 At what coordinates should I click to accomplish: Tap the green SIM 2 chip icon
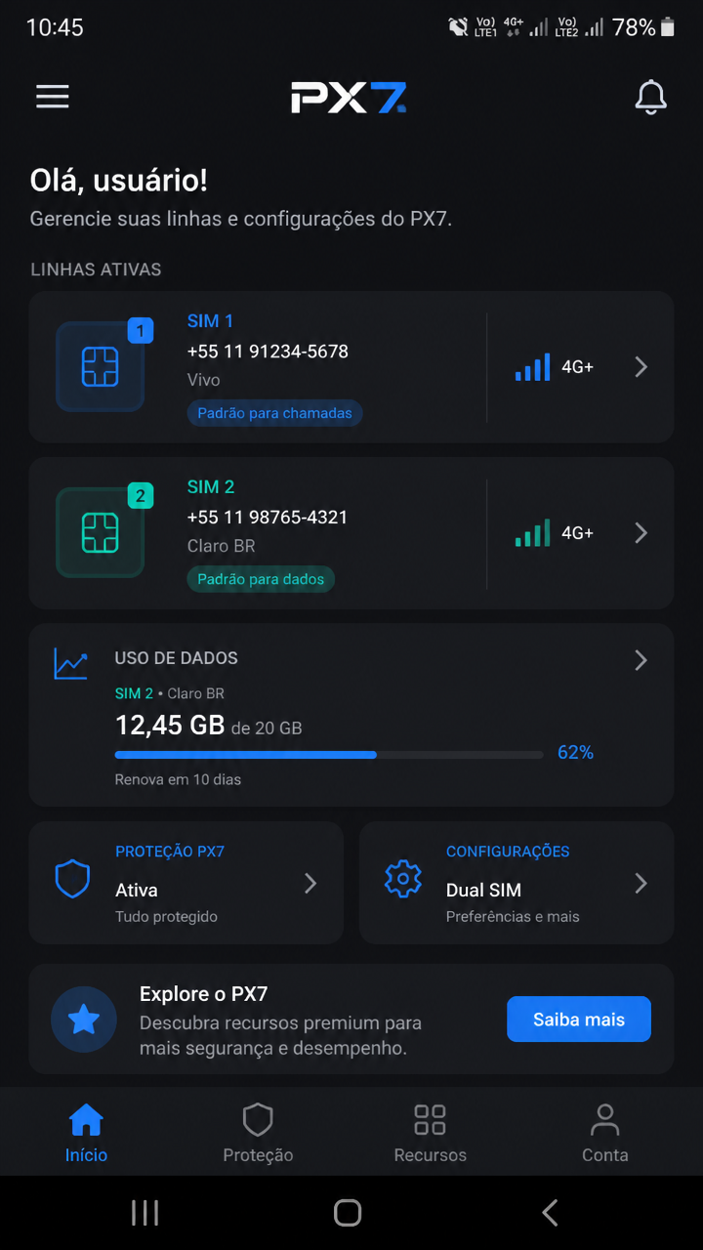tap(101, 533)
